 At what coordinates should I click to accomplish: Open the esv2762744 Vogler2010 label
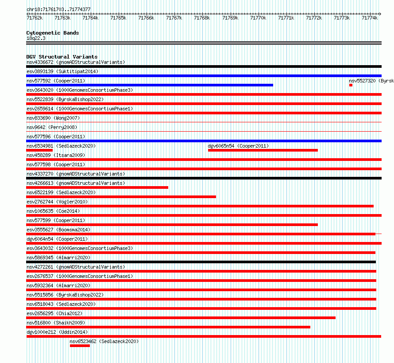(x=57, y=202)
